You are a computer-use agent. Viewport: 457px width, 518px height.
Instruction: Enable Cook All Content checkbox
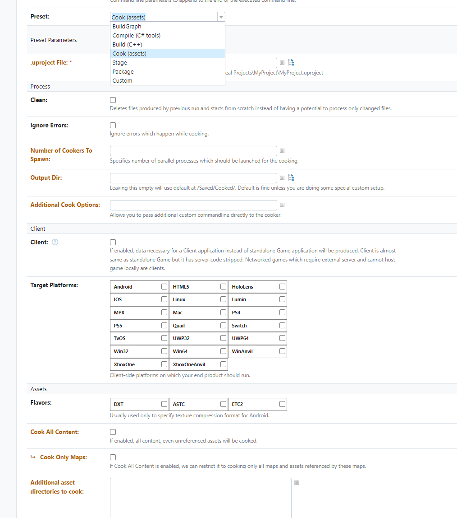coord(113,432)
